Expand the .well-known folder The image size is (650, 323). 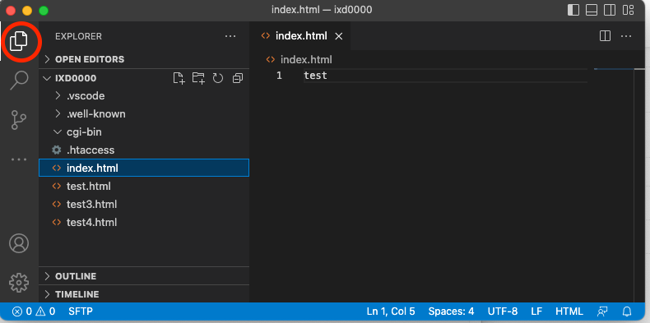[x=144, y=114]
